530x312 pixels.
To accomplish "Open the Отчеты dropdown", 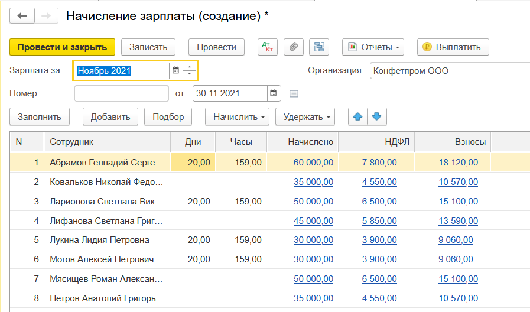I will click(x=373, y=47).
